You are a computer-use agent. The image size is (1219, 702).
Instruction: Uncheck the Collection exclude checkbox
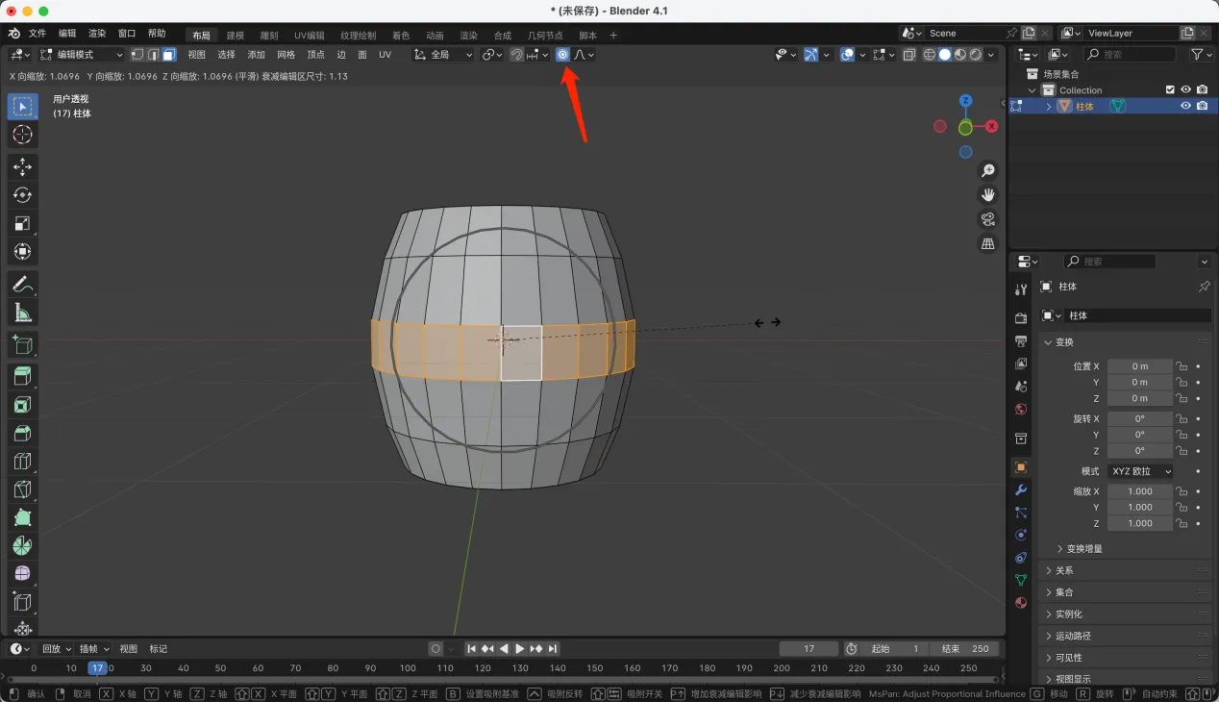(x=1170, y=89)
